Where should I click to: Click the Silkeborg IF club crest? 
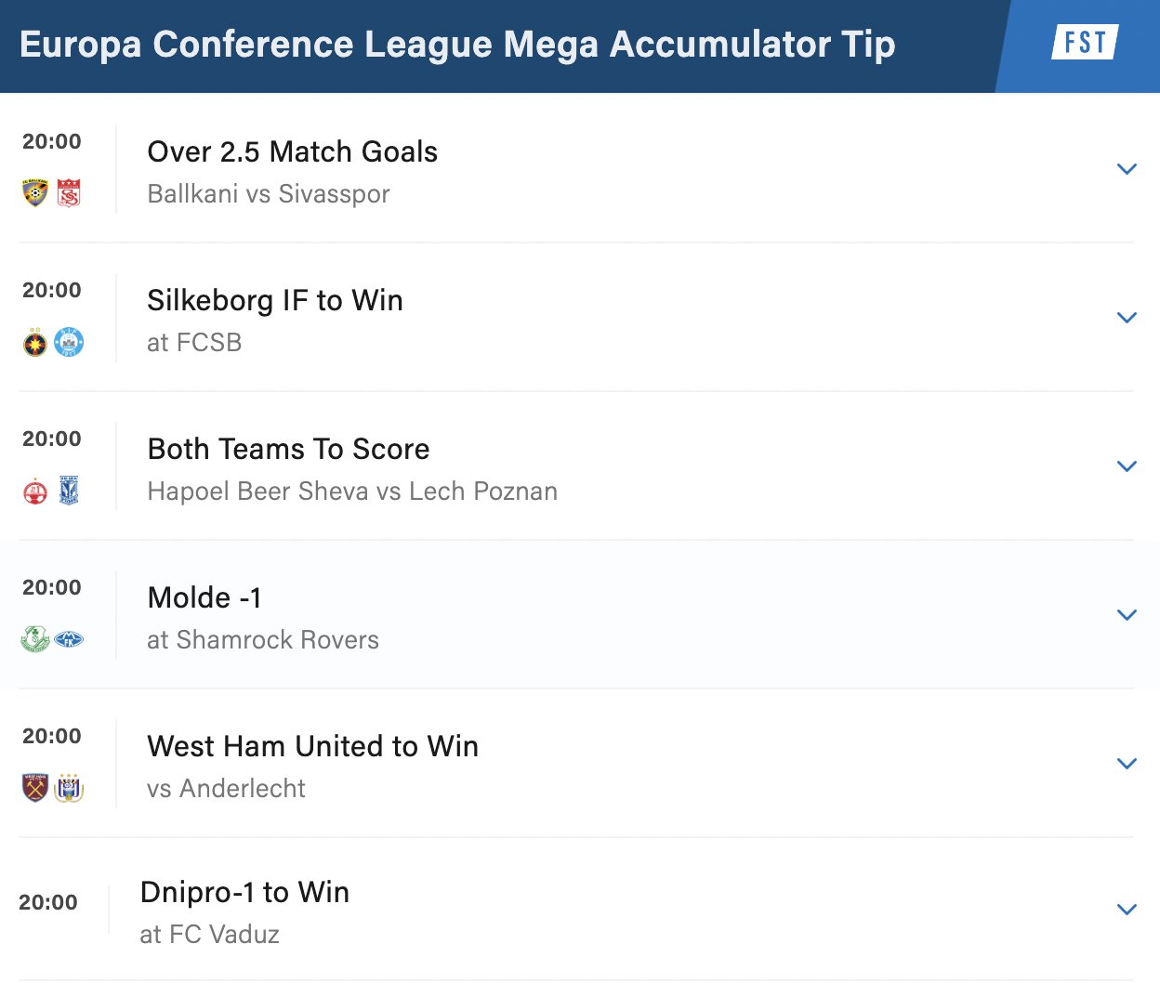(x=69, y=342)
